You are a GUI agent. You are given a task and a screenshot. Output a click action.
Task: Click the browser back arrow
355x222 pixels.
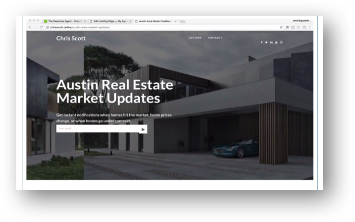tap(30, 27)
